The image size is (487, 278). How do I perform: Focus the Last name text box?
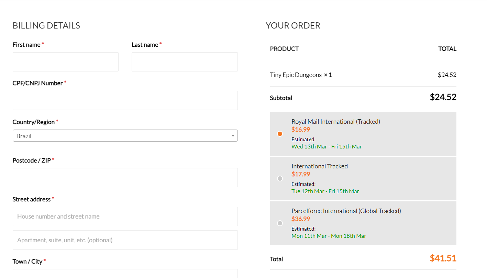pos(185,62)
